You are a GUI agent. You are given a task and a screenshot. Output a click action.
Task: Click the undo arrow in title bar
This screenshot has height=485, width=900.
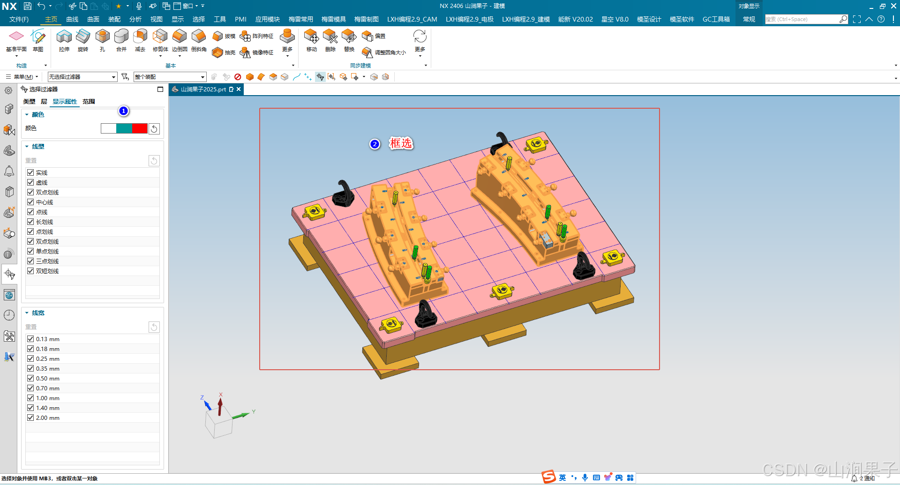click(x=42, y=6)
